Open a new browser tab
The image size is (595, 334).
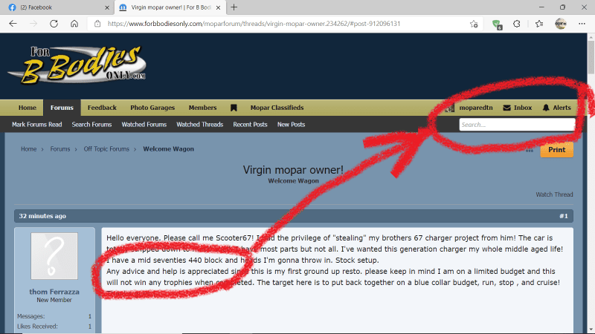[x=234, y=7]
